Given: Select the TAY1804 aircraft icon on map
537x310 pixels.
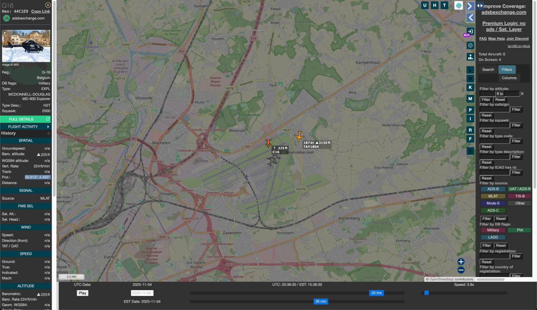Looking at the screenshot, I should pyautogui.click(x=299, y=136).
